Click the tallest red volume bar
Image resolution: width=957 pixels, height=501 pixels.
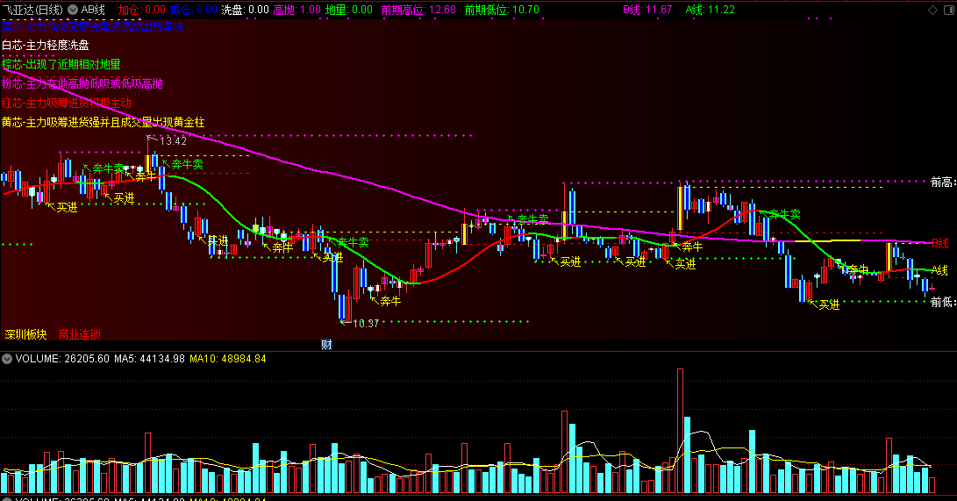click(680, 431)
